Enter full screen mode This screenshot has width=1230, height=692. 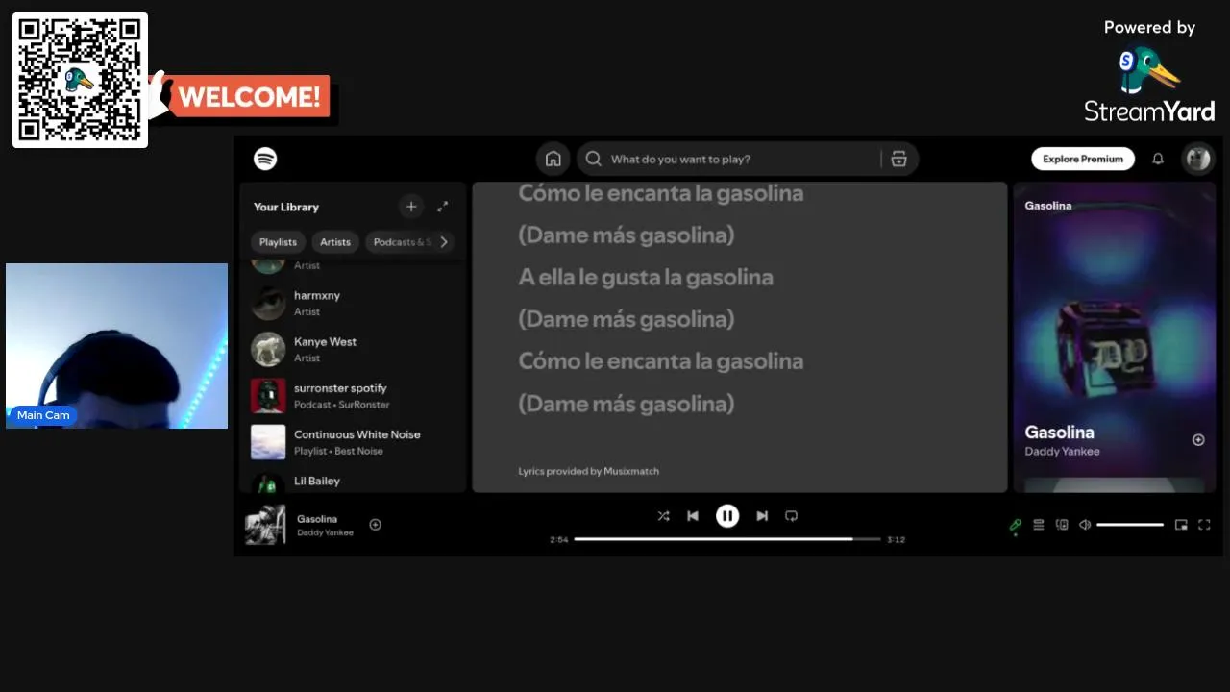pyautogui.click(x=1204, y=525)
